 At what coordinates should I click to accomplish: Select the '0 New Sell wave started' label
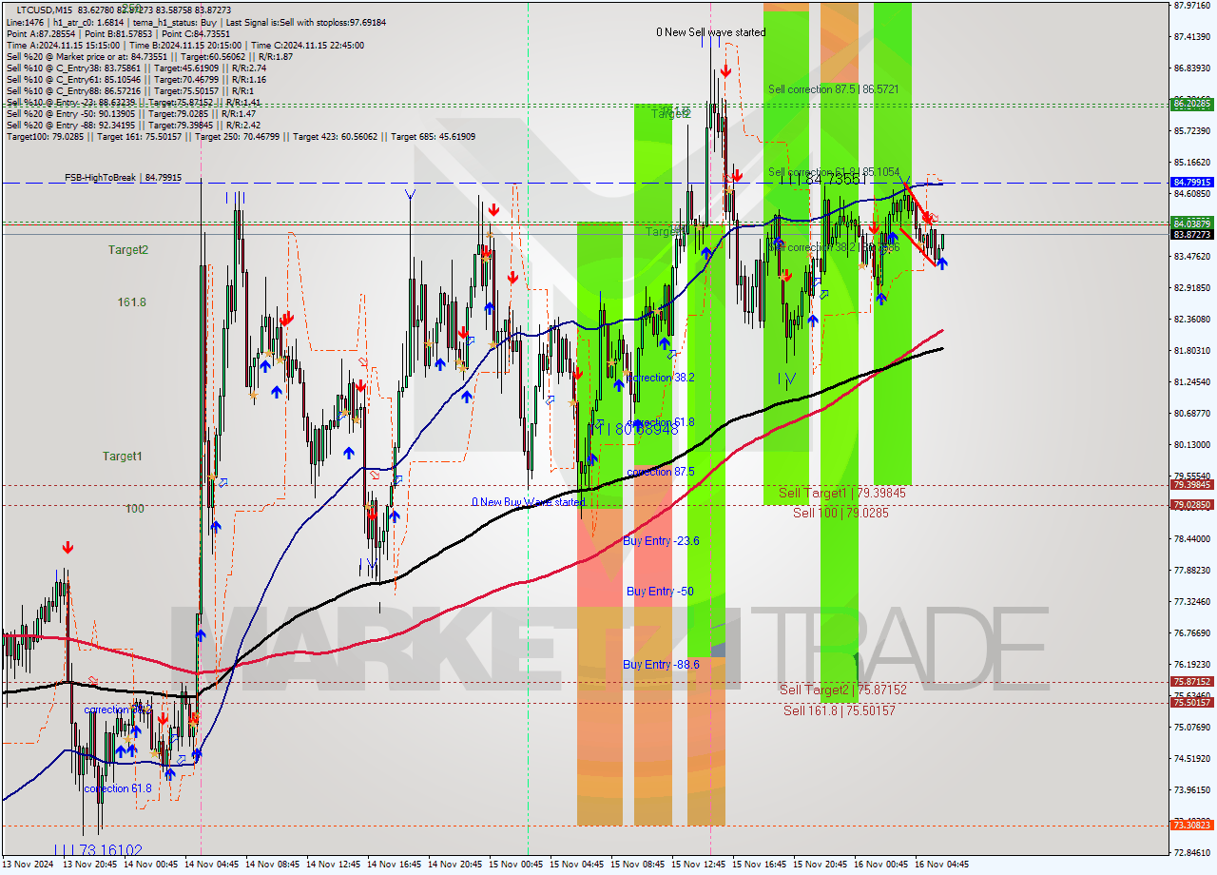[710, 32]
